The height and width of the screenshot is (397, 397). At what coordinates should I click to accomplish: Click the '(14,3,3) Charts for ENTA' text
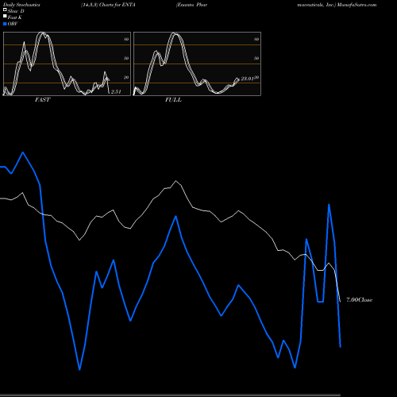(x=108, y=5)
